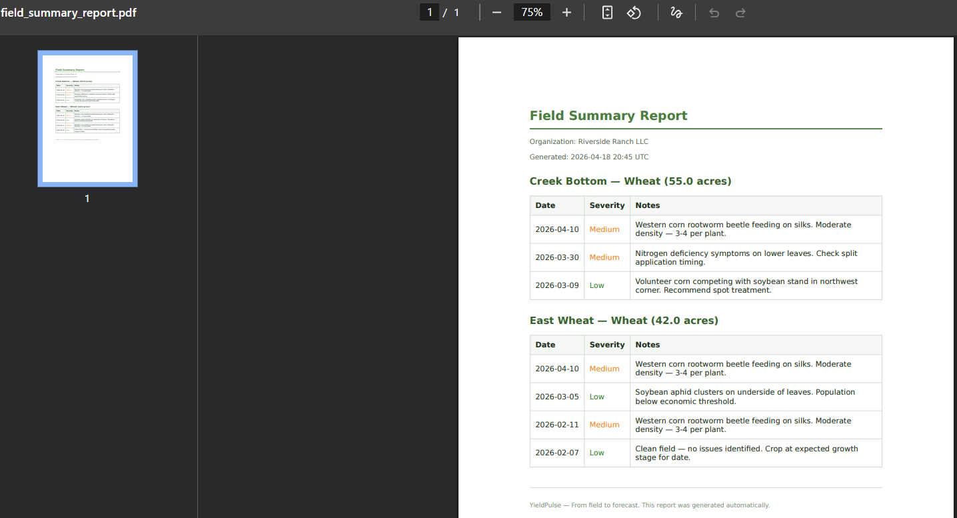
Task: Click the YieldPulse footer text
Action: click(649, 505)
